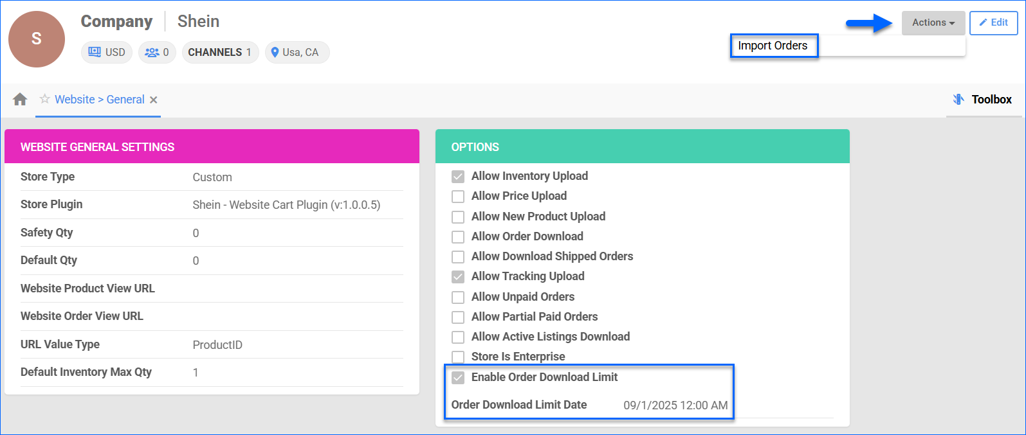
Task: Star the Website General tab as favorite
Action: 44,99
